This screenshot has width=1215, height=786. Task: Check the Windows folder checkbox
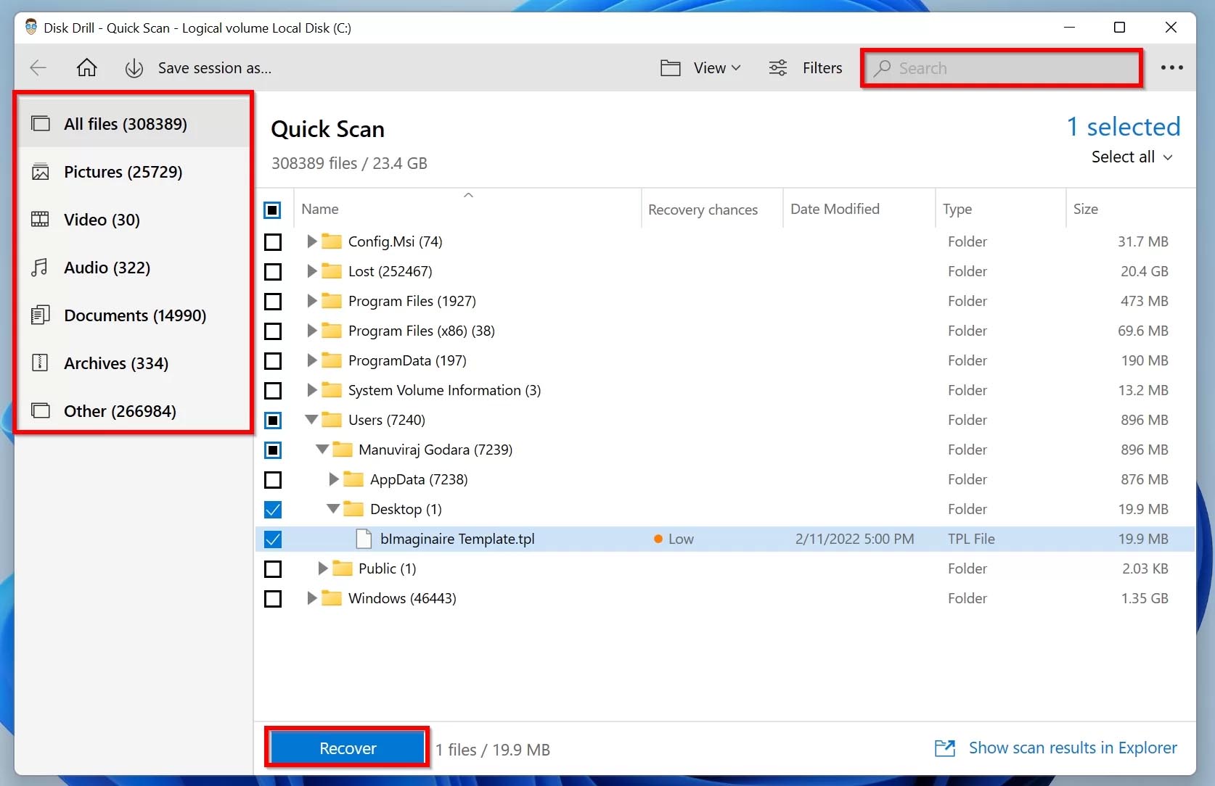[x=273, y=599]
